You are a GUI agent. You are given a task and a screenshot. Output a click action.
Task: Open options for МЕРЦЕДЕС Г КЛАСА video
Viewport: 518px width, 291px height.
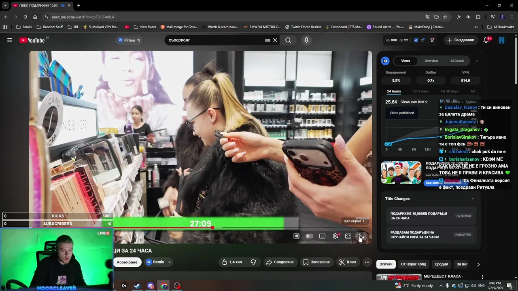click(x=482, y=277)
